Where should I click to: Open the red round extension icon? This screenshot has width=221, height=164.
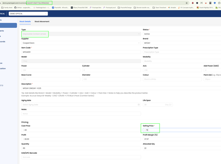193,3
